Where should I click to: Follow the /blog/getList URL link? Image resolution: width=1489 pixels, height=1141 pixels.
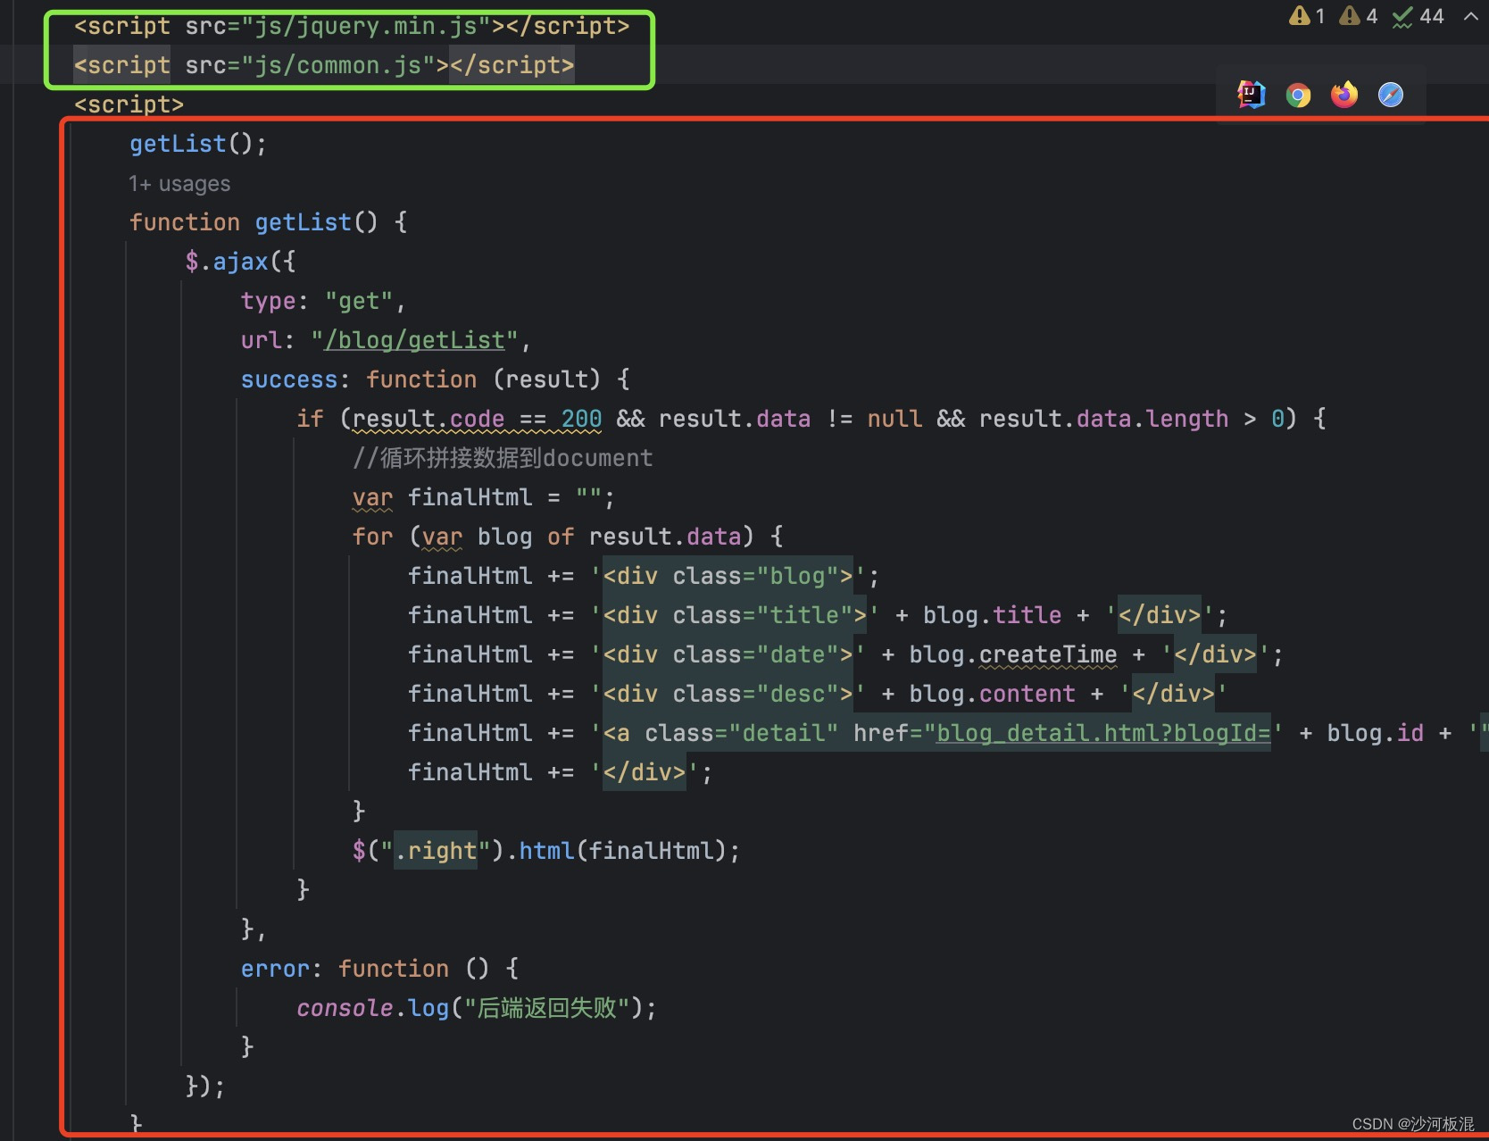pyautogui.click(x=414, y=341)
